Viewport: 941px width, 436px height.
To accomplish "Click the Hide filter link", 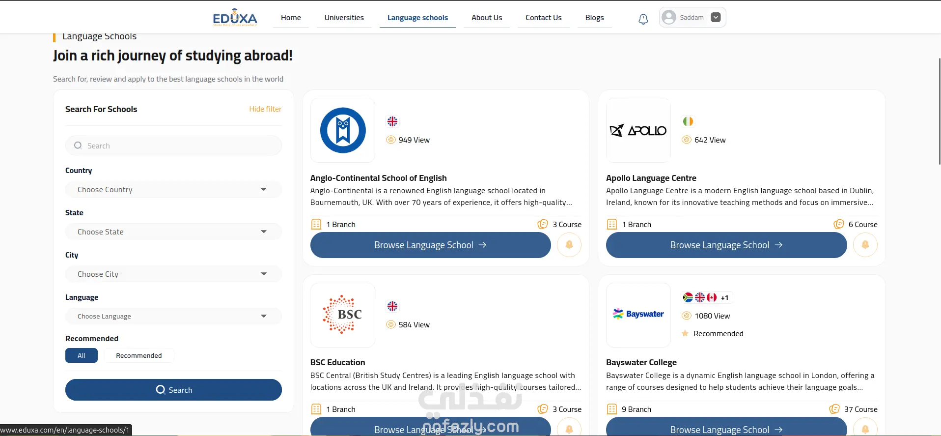I will (265, 109).
